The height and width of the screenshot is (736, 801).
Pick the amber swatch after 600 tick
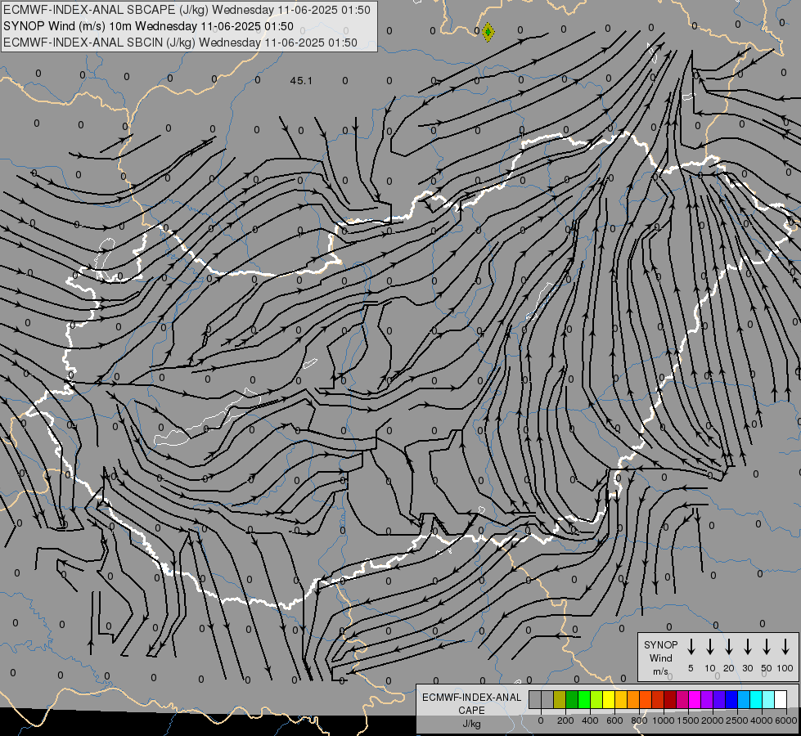(621, 699)
